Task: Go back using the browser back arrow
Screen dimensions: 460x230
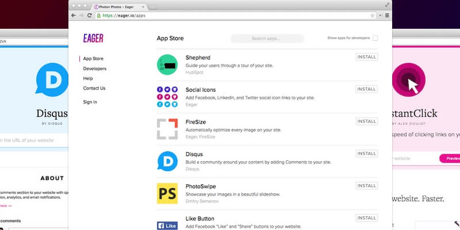Action: tap(73, 15)
